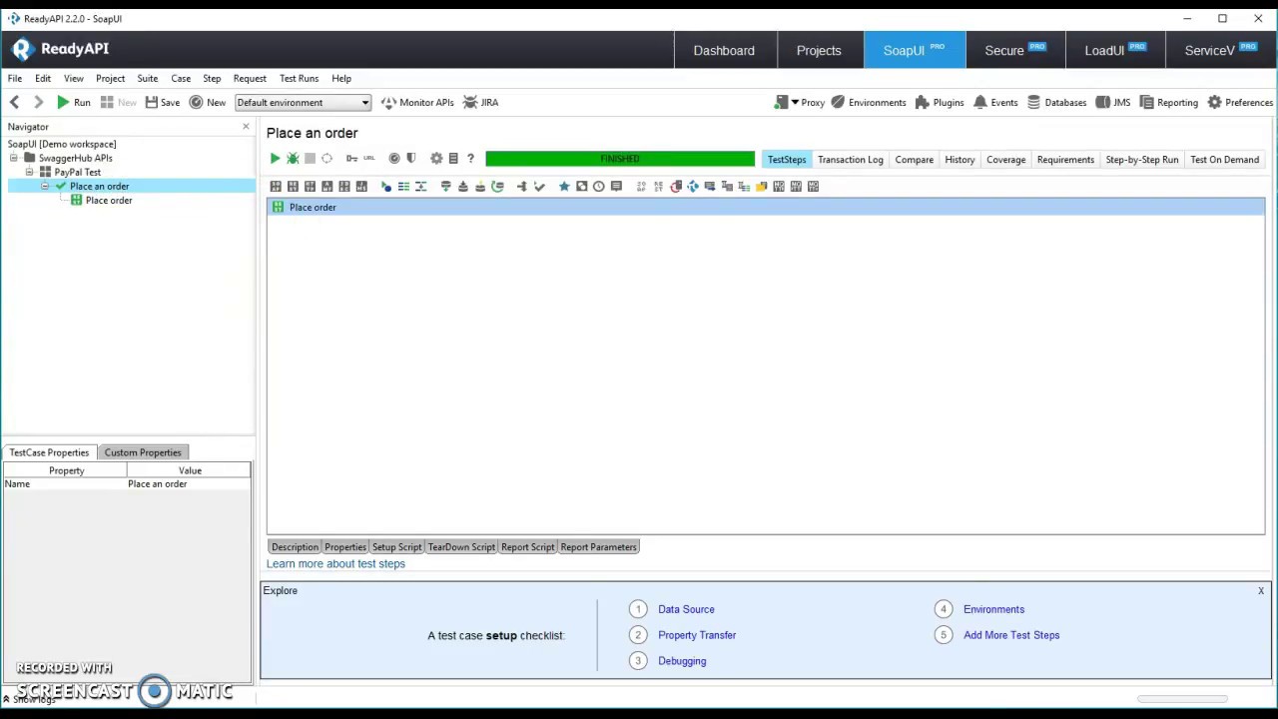1278x719 pixels.
Task: Open Environments from the top toolbar
Action: (x=868, y=102)
